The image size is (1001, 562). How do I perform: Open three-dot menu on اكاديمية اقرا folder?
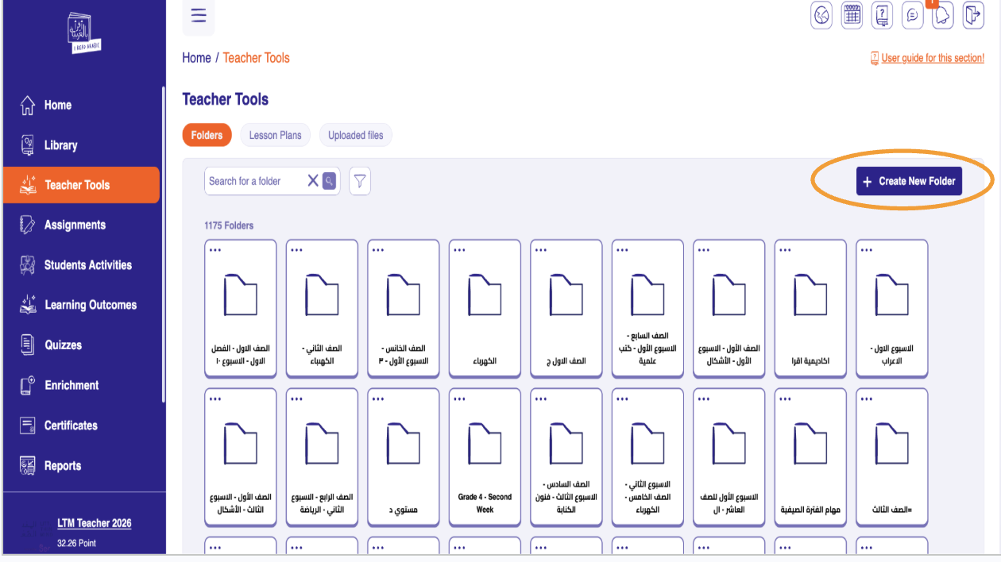point(785,250)
